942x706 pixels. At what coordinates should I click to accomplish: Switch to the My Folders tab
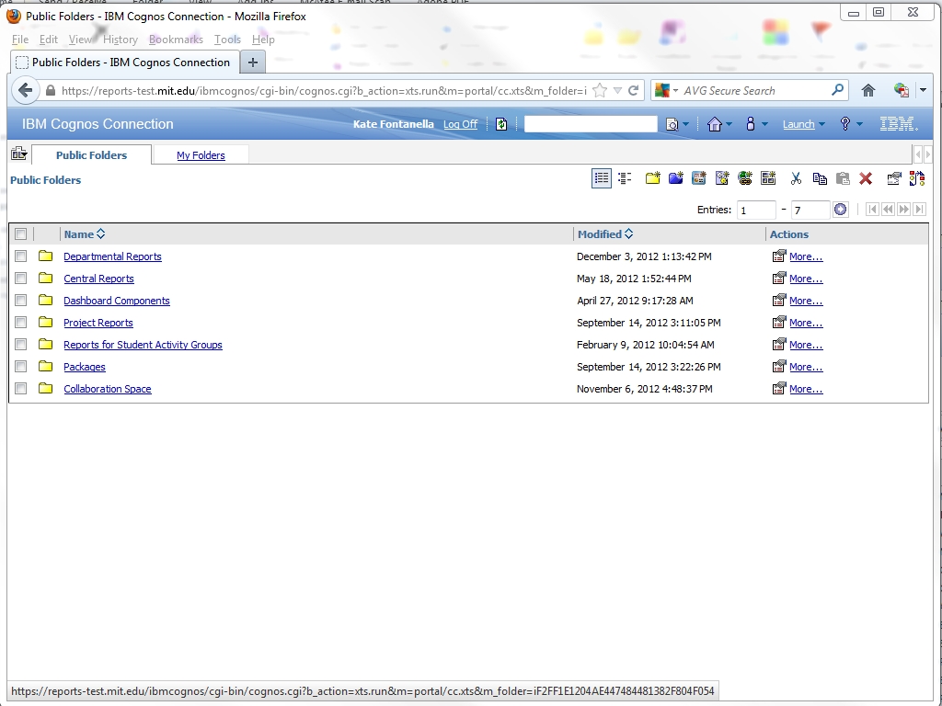click(201, 155)
